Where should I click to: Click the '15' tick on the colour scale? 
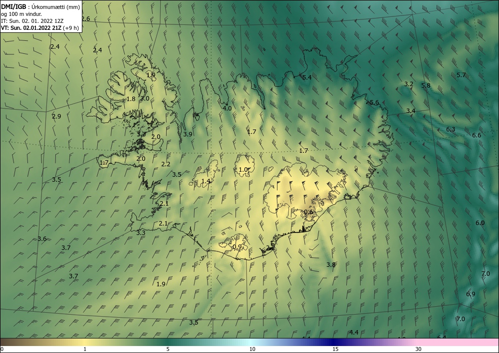(x=335, y=350)
